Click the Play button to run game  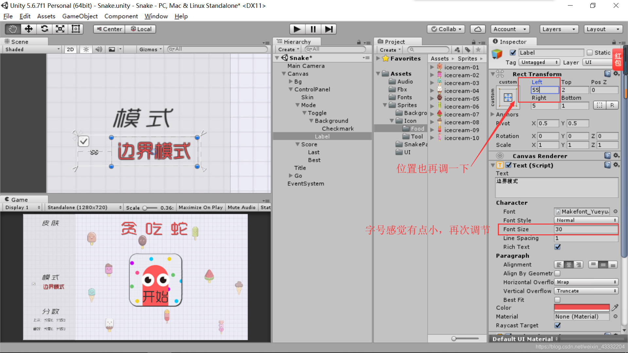297,29
